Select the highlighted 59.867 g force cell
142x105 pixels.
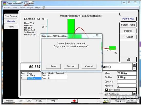(34, 78)
